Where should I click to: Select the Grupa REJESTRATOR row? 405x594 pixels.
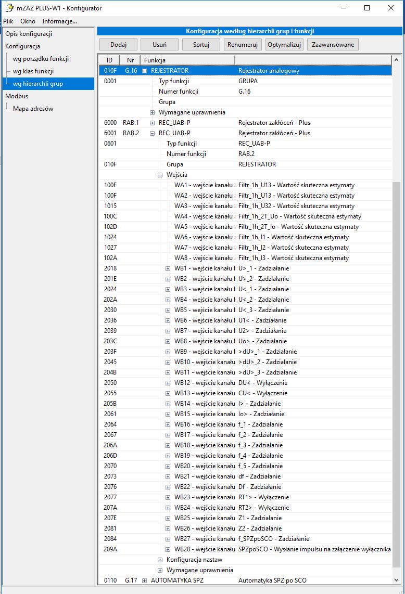click(x=245, y=164)
